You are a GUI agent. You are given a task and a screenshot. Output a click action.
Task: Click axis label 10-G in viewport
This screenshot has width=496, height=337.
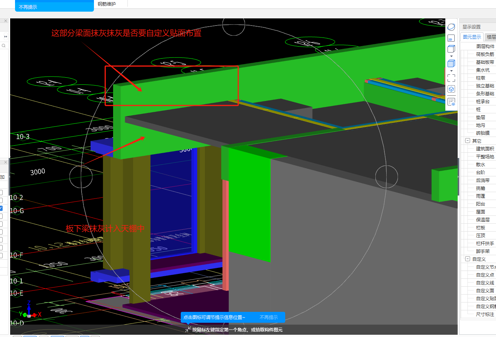point(17,211)
